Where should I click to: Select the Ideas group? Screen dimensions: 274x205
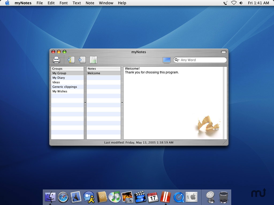(x=67, y=82)
